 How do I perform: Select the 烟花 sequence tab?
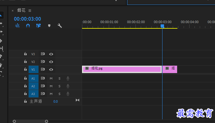[x=21, y=10]
